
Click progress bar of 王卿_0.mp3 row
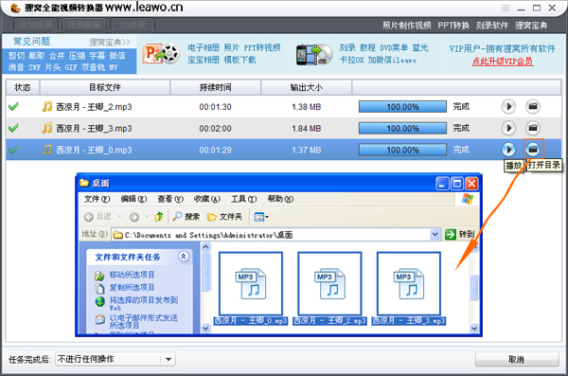tap(402, 150)
